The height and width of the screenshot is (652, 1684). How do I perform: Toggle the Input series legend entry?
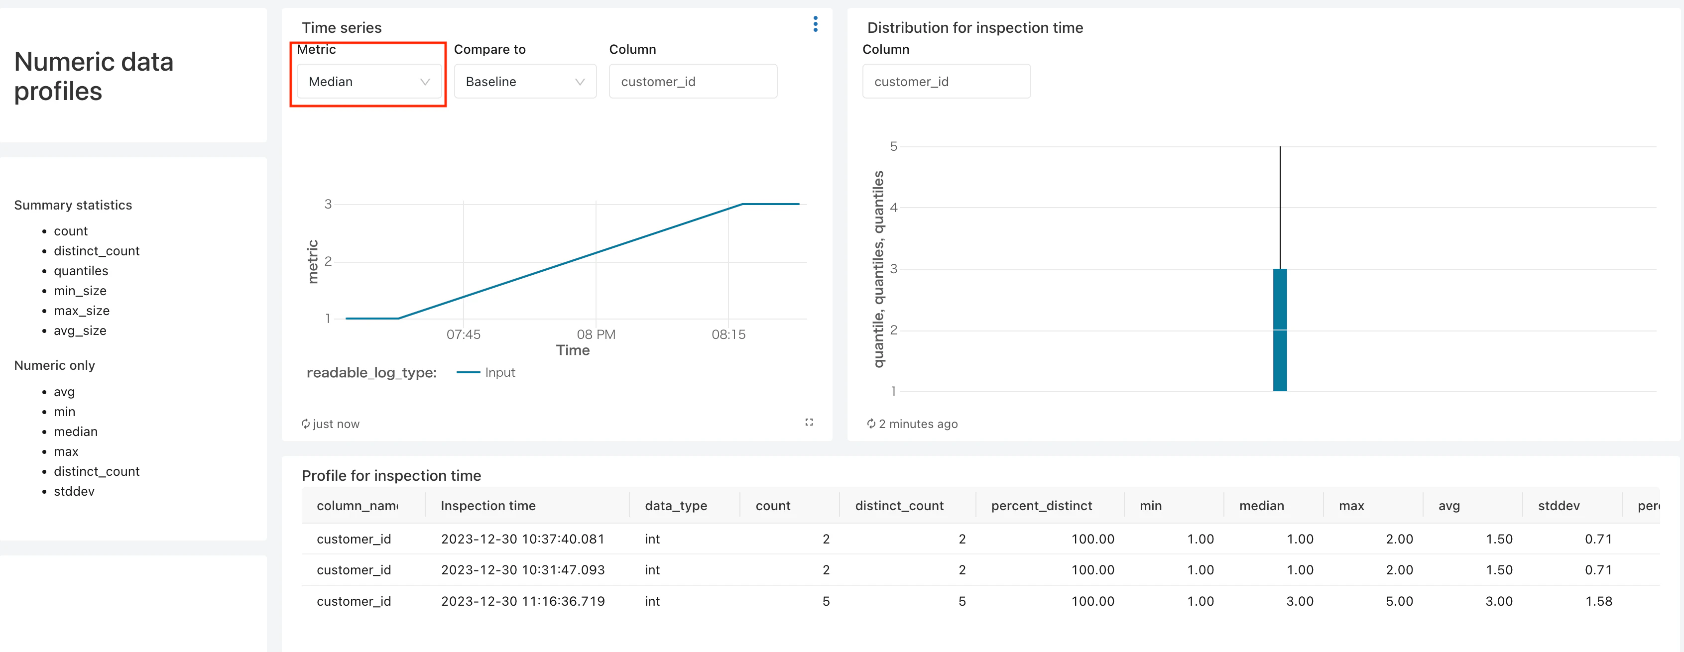pyautogui.click(x=499, y=372)
